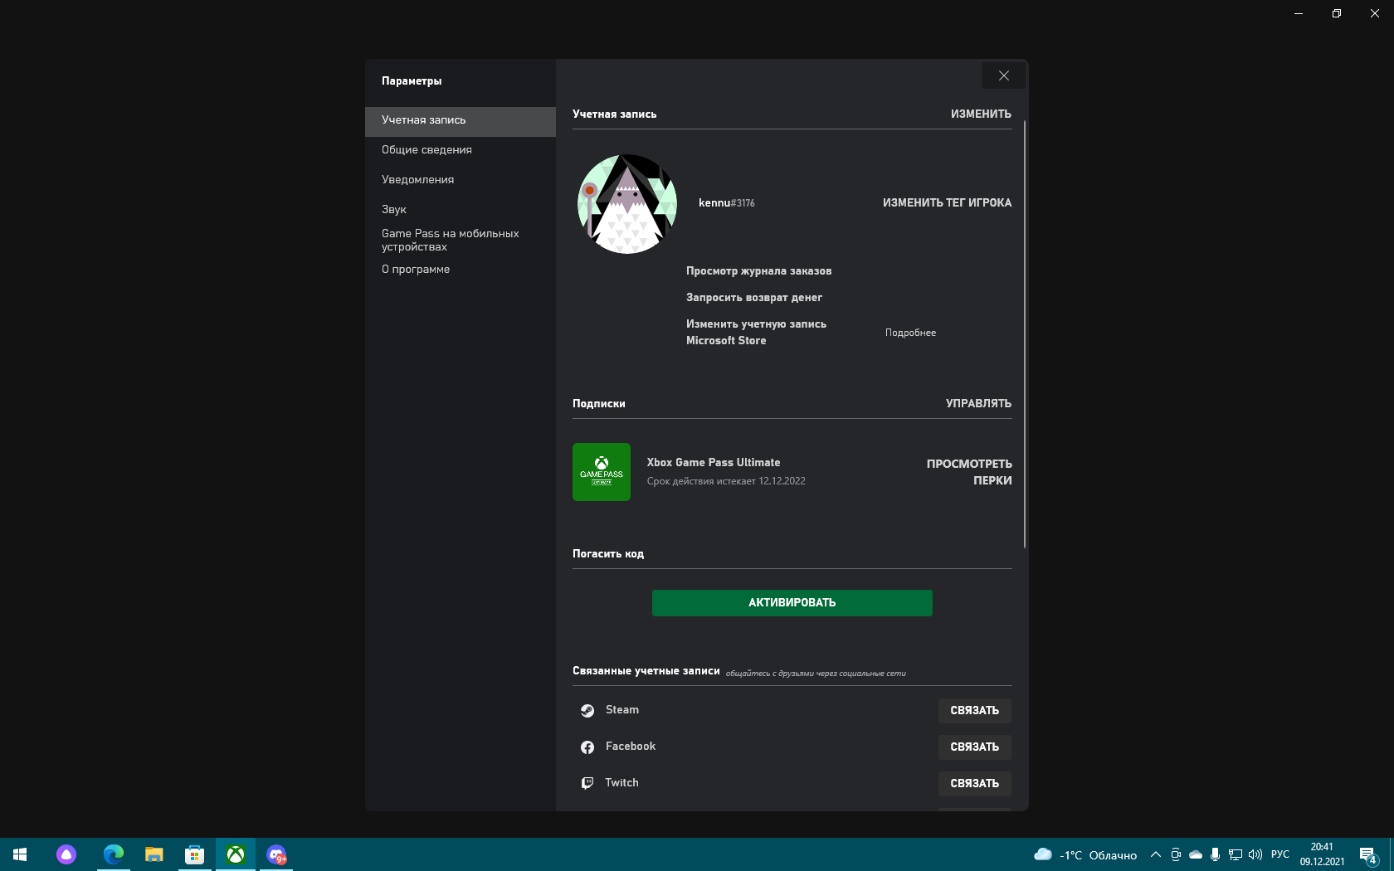
Task: Select the Общие сведения settings tab
Action: [461, 150]
